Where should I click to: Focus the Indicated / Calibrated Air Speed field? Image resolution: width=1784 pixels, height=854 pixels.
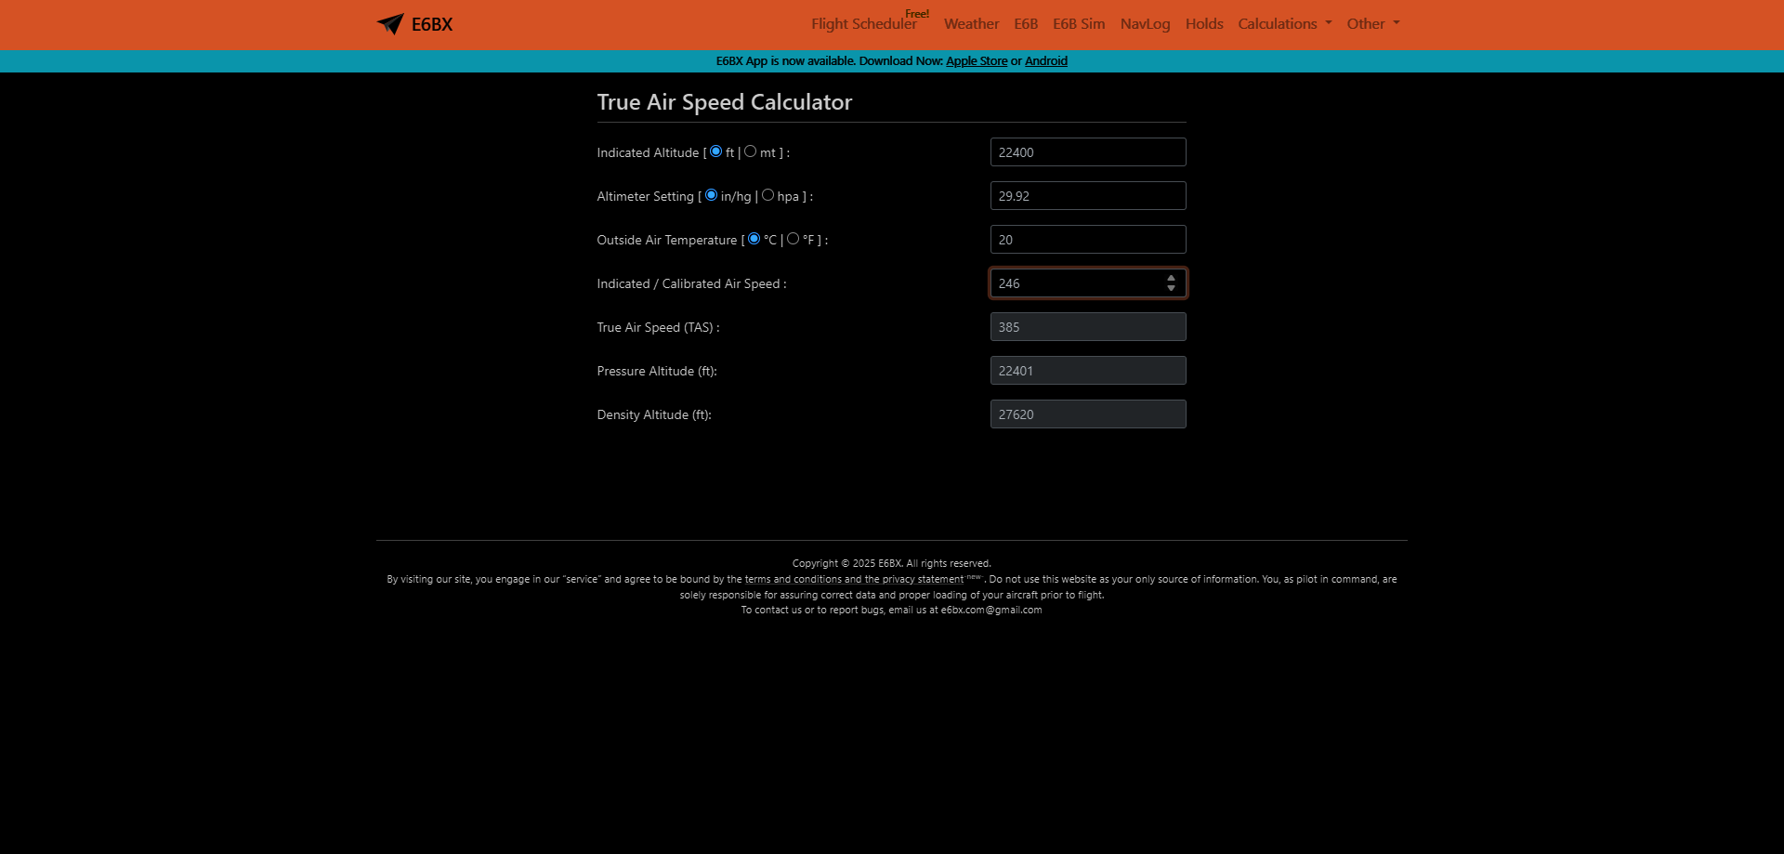1088,283
